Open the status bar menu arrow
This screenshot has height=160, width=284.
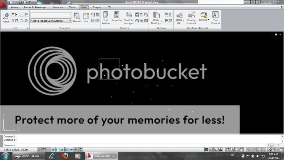pos(278,149)
